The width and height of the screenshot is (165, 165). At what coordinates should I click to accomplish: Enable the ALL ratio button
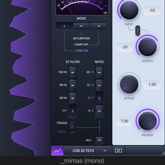coord(99,140)
